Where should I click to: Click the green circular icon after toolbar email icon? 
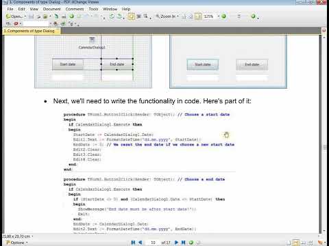(72, 16)
